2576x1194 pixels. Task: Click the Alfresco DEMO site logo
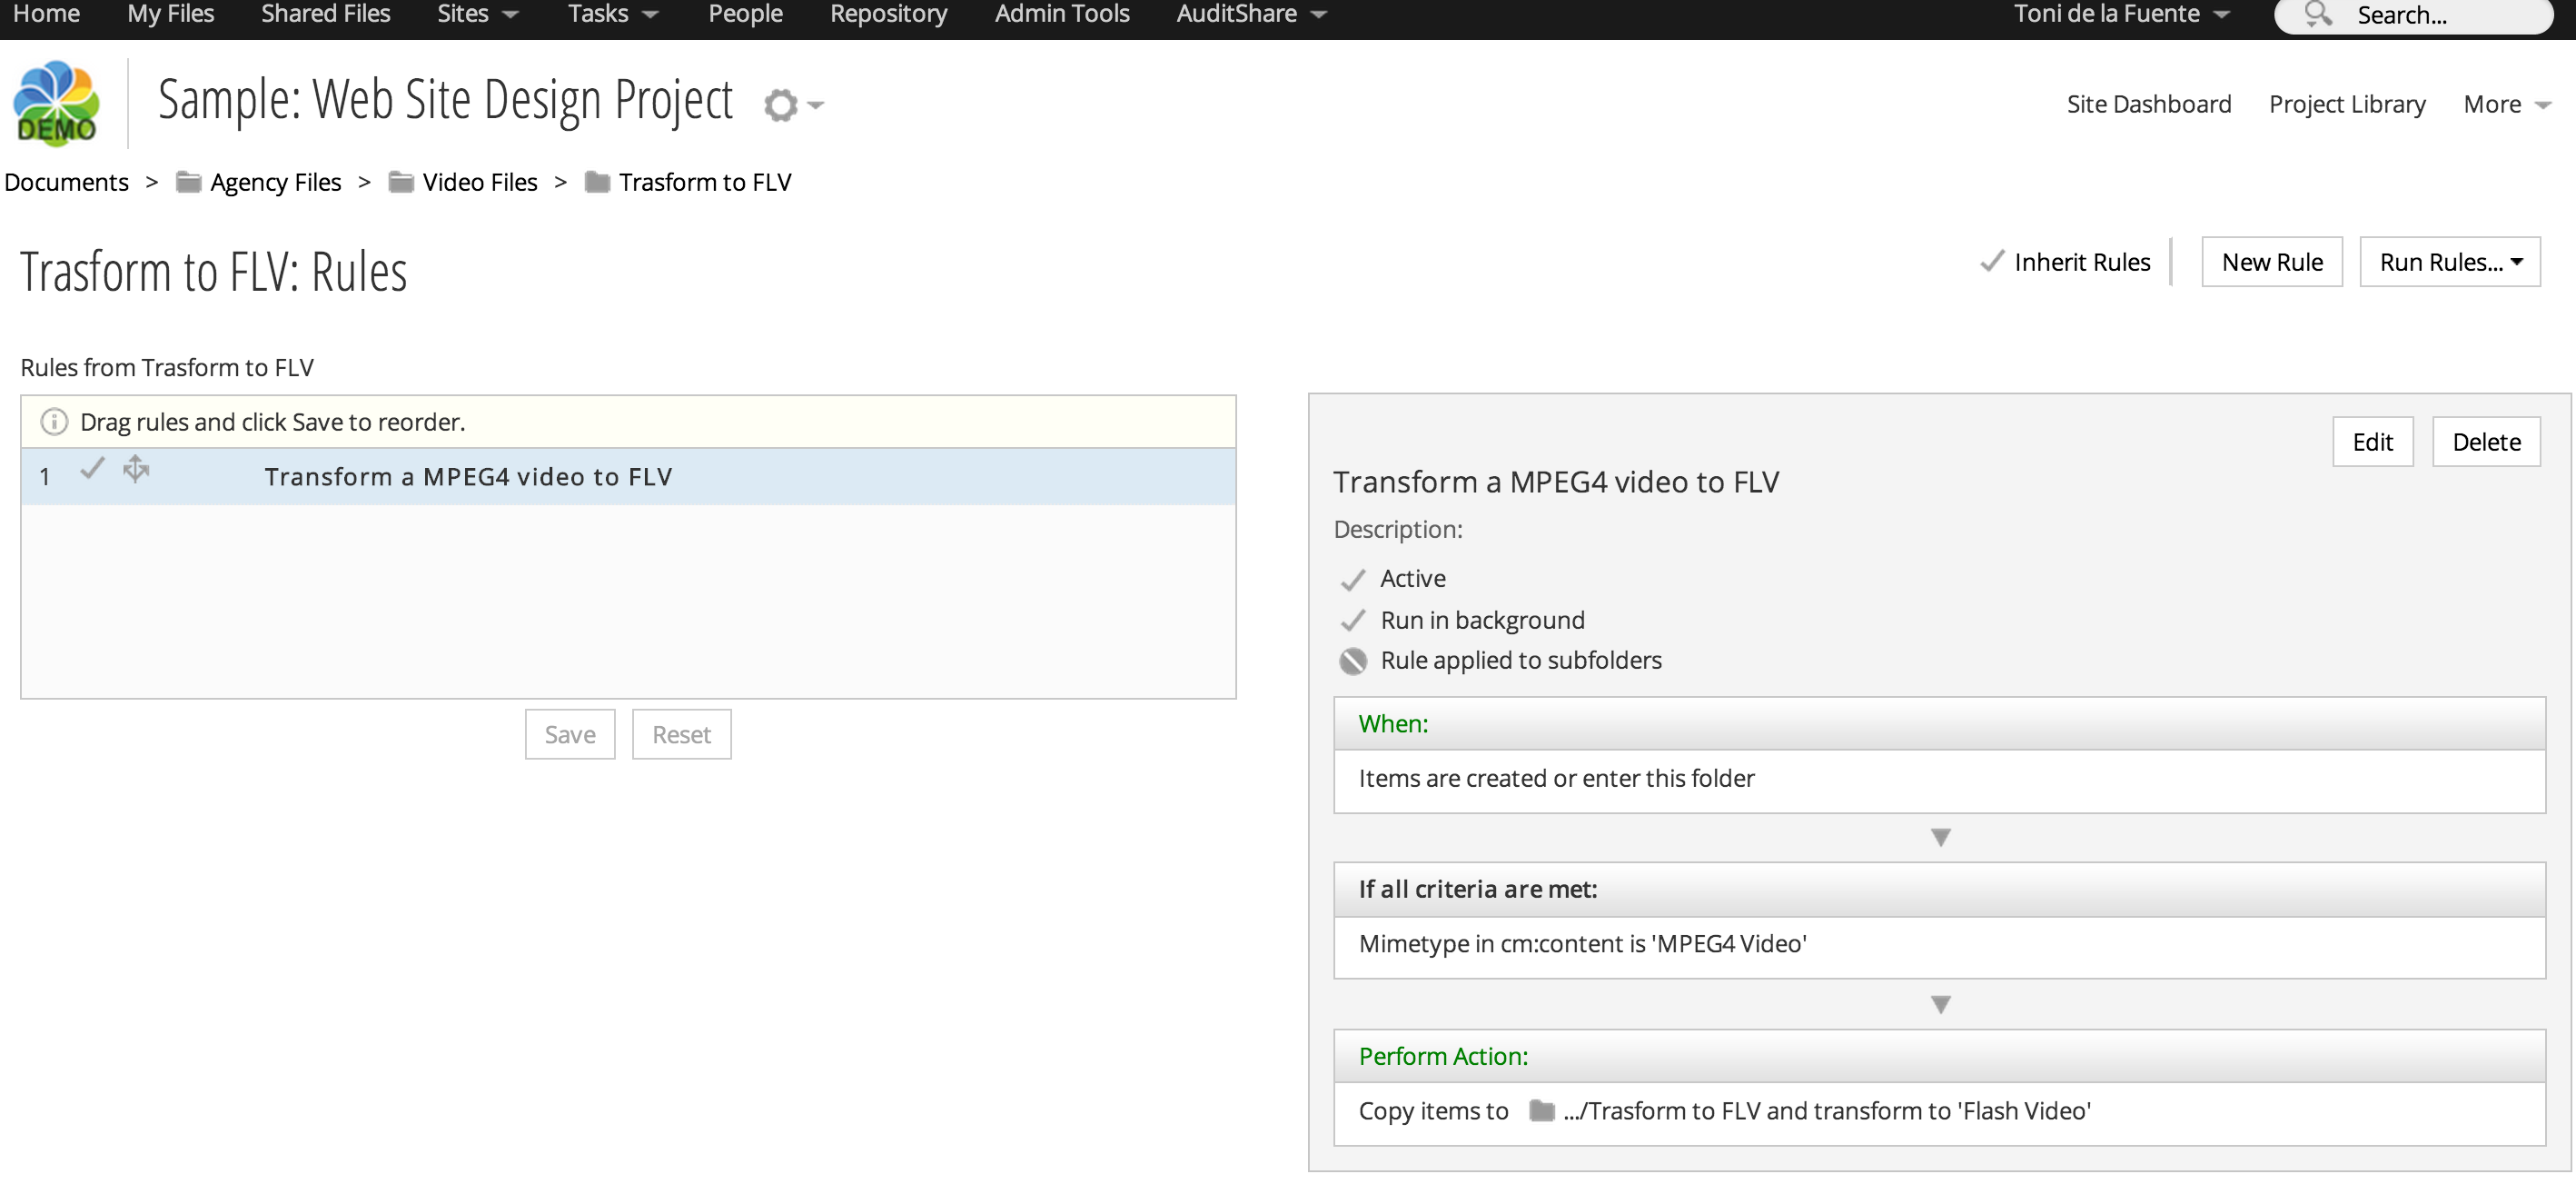coord(57,103)
